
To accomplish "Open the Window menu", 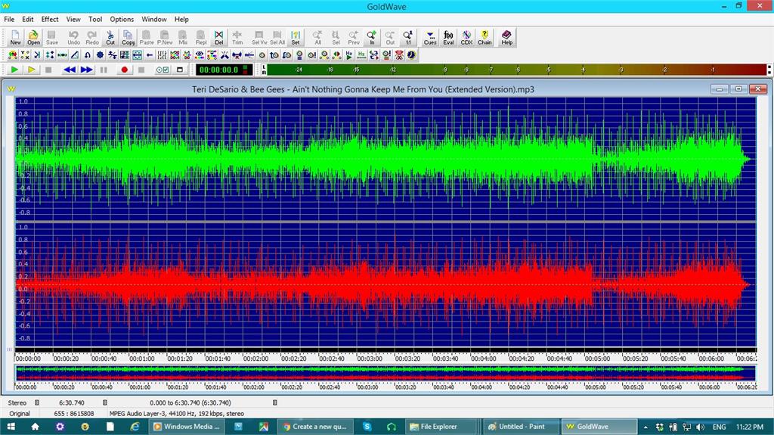I will [154, 19].
